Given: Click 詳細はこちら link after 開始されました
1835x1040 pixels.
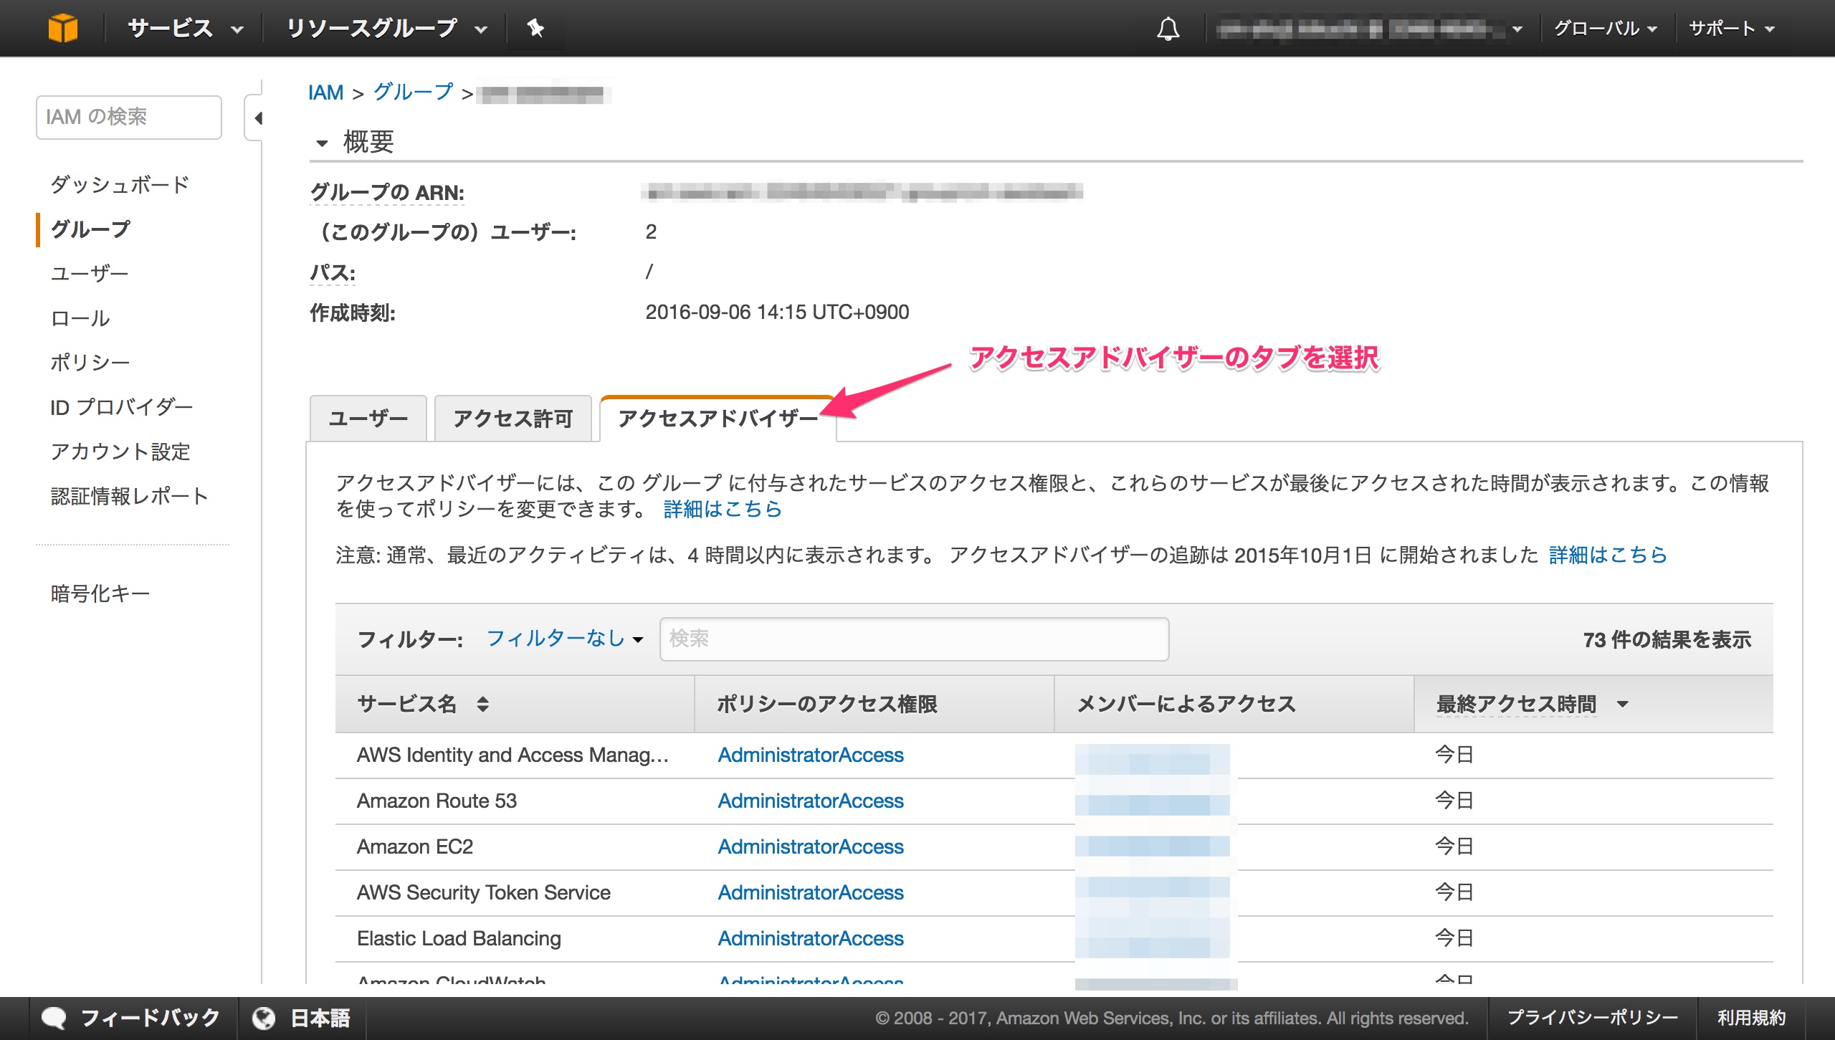Looking at the screenshot, I should (1608, 555).
